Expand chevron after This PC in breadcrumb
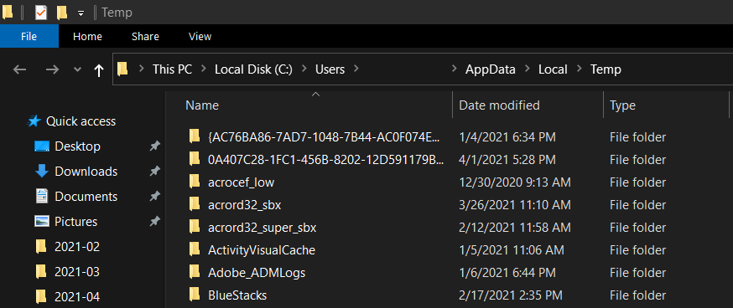 click(x=203, y=69)
